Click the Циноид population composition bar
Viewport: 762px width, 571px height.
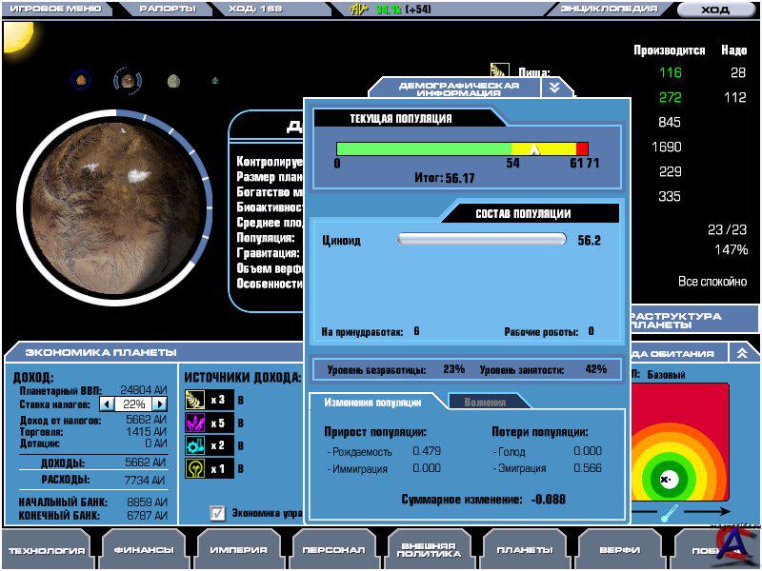[x=481, y=240]
